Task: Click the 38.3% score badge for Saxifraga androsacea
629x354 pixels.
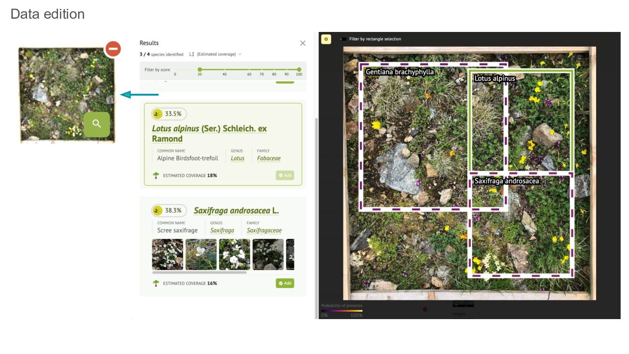Action: [x=169, y=210]
